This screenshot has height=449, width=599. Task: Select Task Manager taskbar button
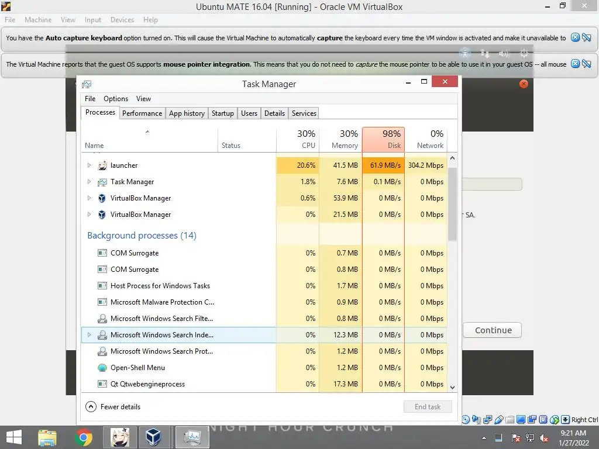point(192,437)
